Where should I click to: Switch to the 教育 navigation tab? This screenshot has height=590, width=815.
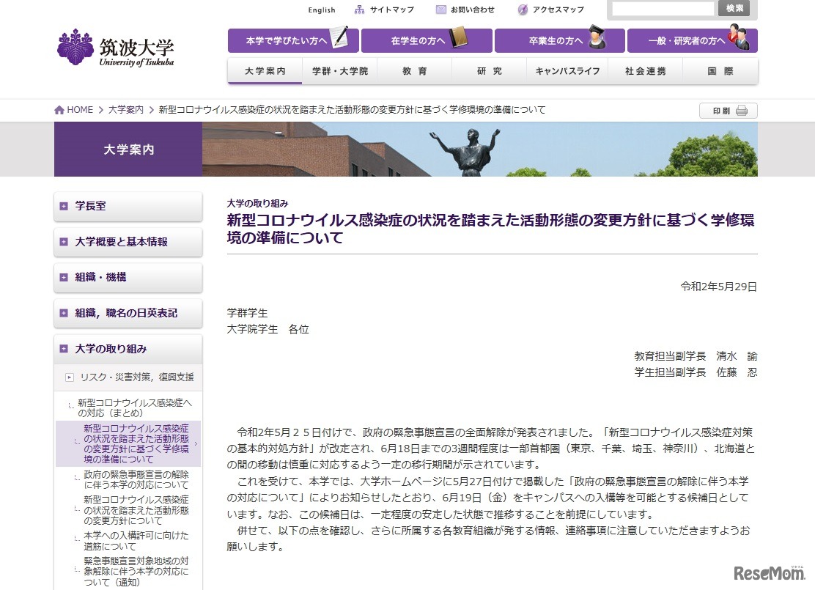tap(415, 71)
